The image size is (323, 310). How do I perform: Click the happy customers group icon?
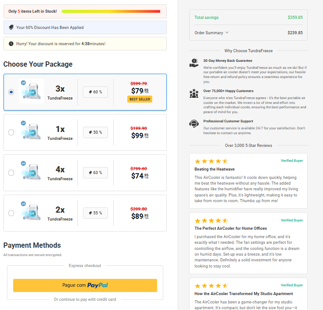coord(194,93)
